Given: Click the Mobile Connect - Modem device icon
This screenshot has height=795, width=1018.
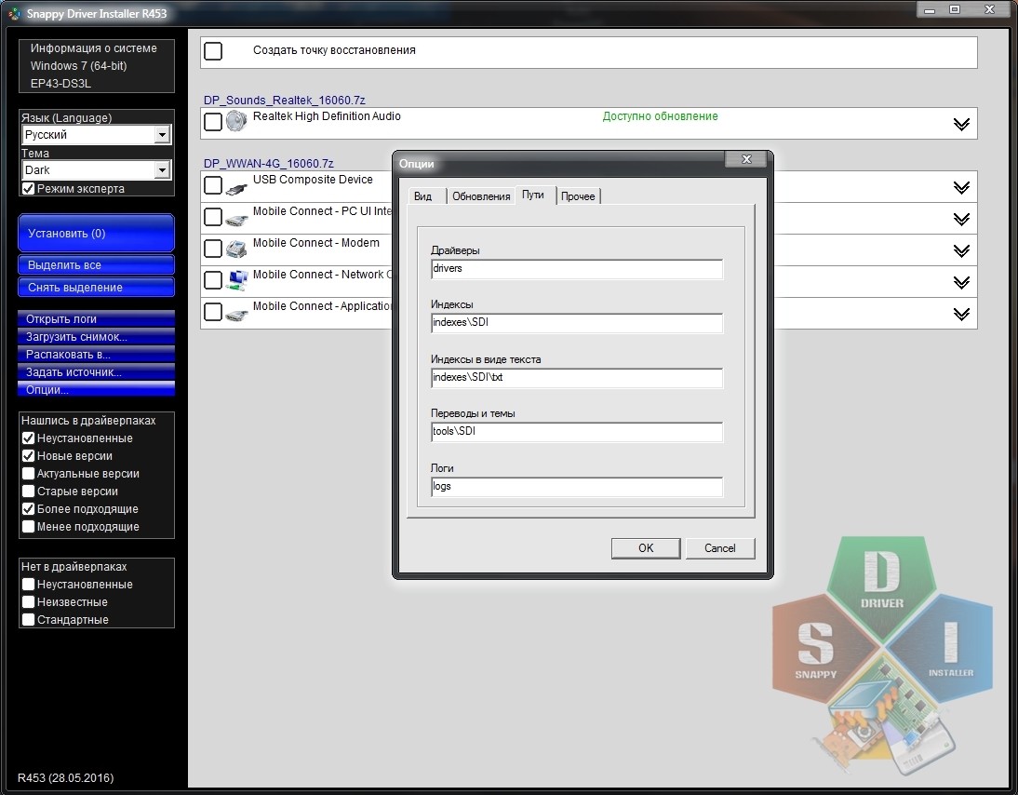Looking at the screenshot, I should coord(236,249).
